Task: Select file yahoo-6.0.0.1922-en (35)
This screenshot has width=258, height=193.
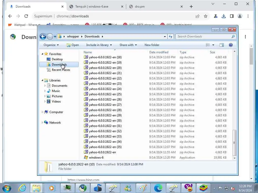Action: coord(105,147)
